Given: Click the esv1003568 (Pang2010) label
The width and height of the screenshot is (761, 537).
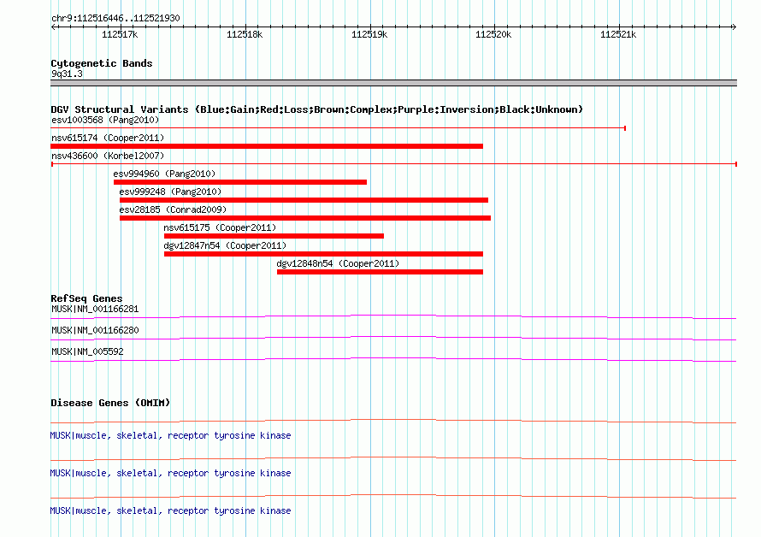Looking at the screenshot, I should (105, 120).
